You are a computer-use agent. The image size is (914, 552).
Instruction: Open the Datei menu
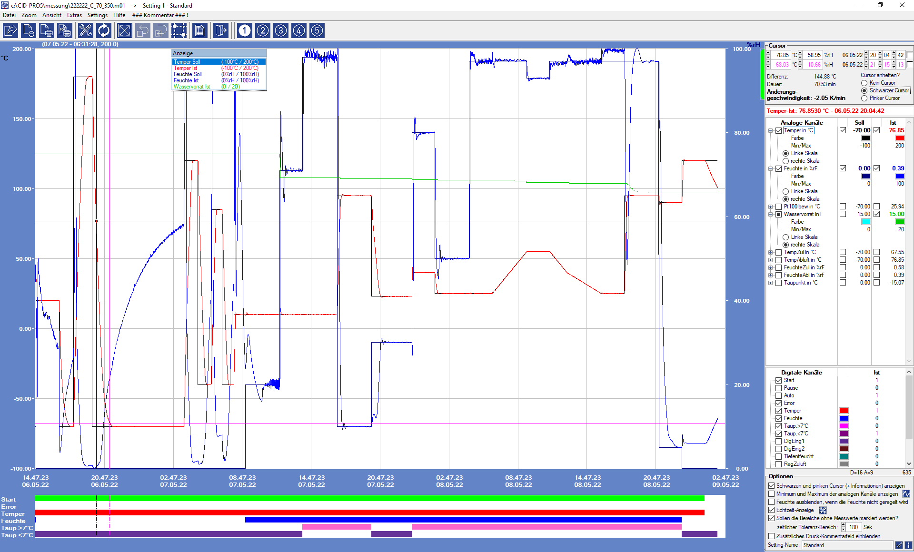[9, 15]
